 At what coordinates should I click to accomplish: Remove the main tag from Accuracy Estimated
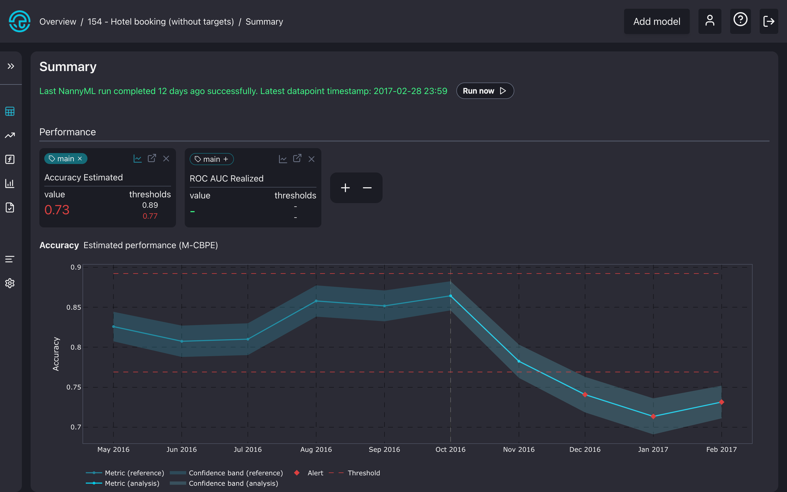[x=80, y=158]
